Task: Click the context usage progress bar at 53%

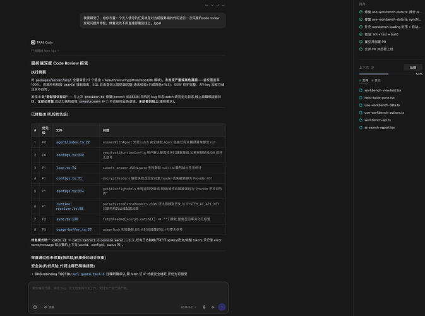Action: (x=386, y=74)
